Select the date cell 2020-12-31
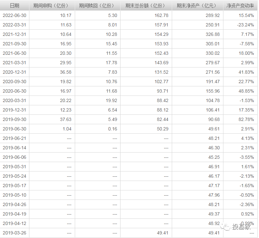 point(15,72)
